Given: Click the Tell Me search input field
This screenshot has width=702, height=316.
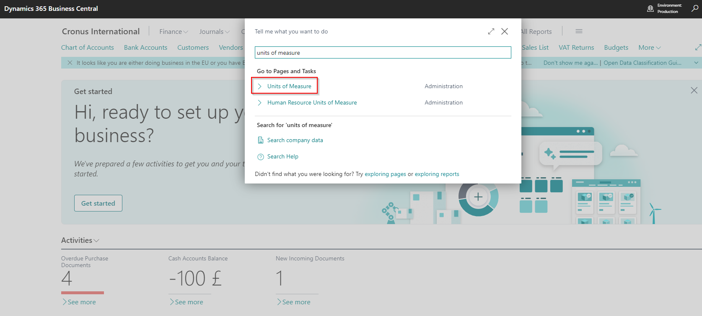Looking at the screenshot, I should [383, 53].
